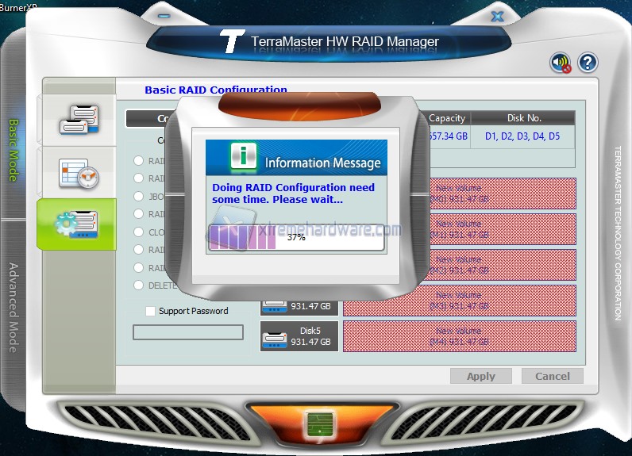Click the speaker alarm mute icon
This screenshot has width=632, height=456.
point(561,63)
